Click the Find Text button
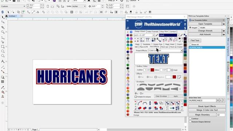233x131 pixels. (x=195, y=40)
